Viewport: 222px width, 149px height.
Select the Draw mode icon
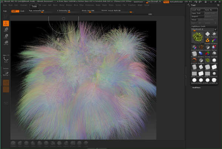[x=6, y=23]
